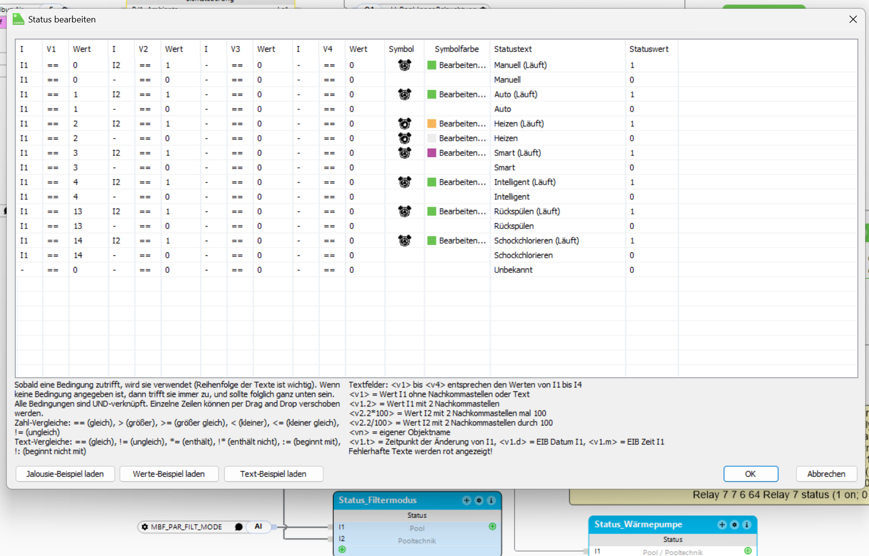This screenshot has height=556, width=869.
Task: Load the Werte-Beispiel
Action: 169,474
